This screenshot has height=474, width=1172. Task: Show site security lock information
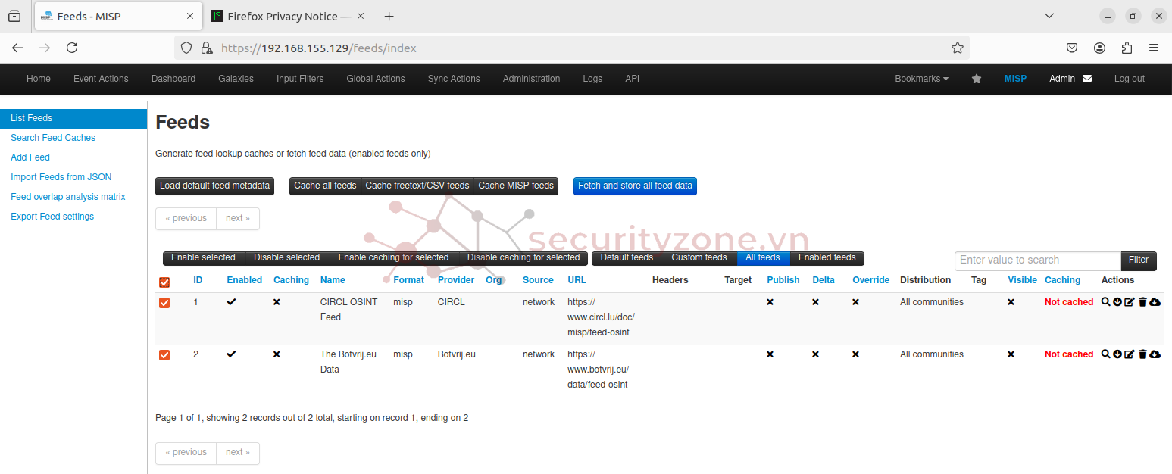[206, 48]
